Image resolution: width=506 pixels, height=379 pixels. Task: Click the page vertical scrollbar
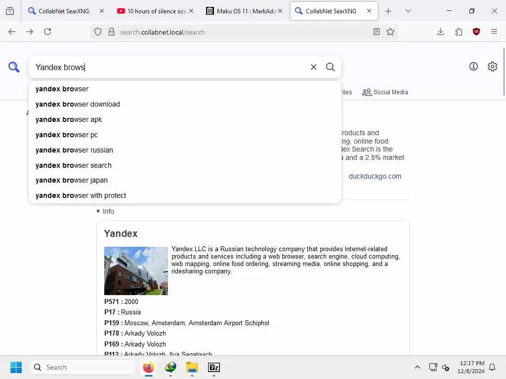504,72
